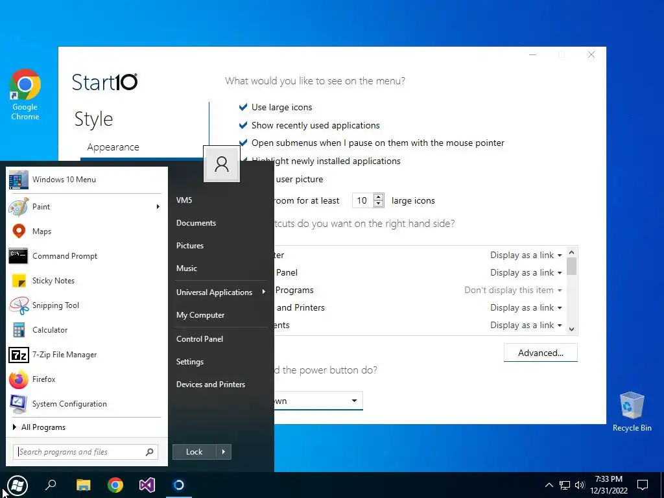Open the Windows 10 Menu icon
Screen dimensions: 664x498
click(x=19, y=180)
